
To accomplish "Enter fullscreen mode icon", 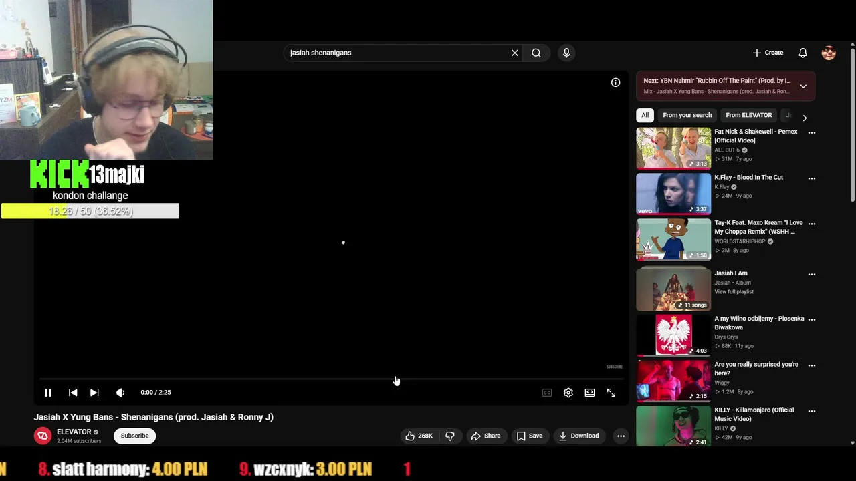I will (x=611, y=393).
